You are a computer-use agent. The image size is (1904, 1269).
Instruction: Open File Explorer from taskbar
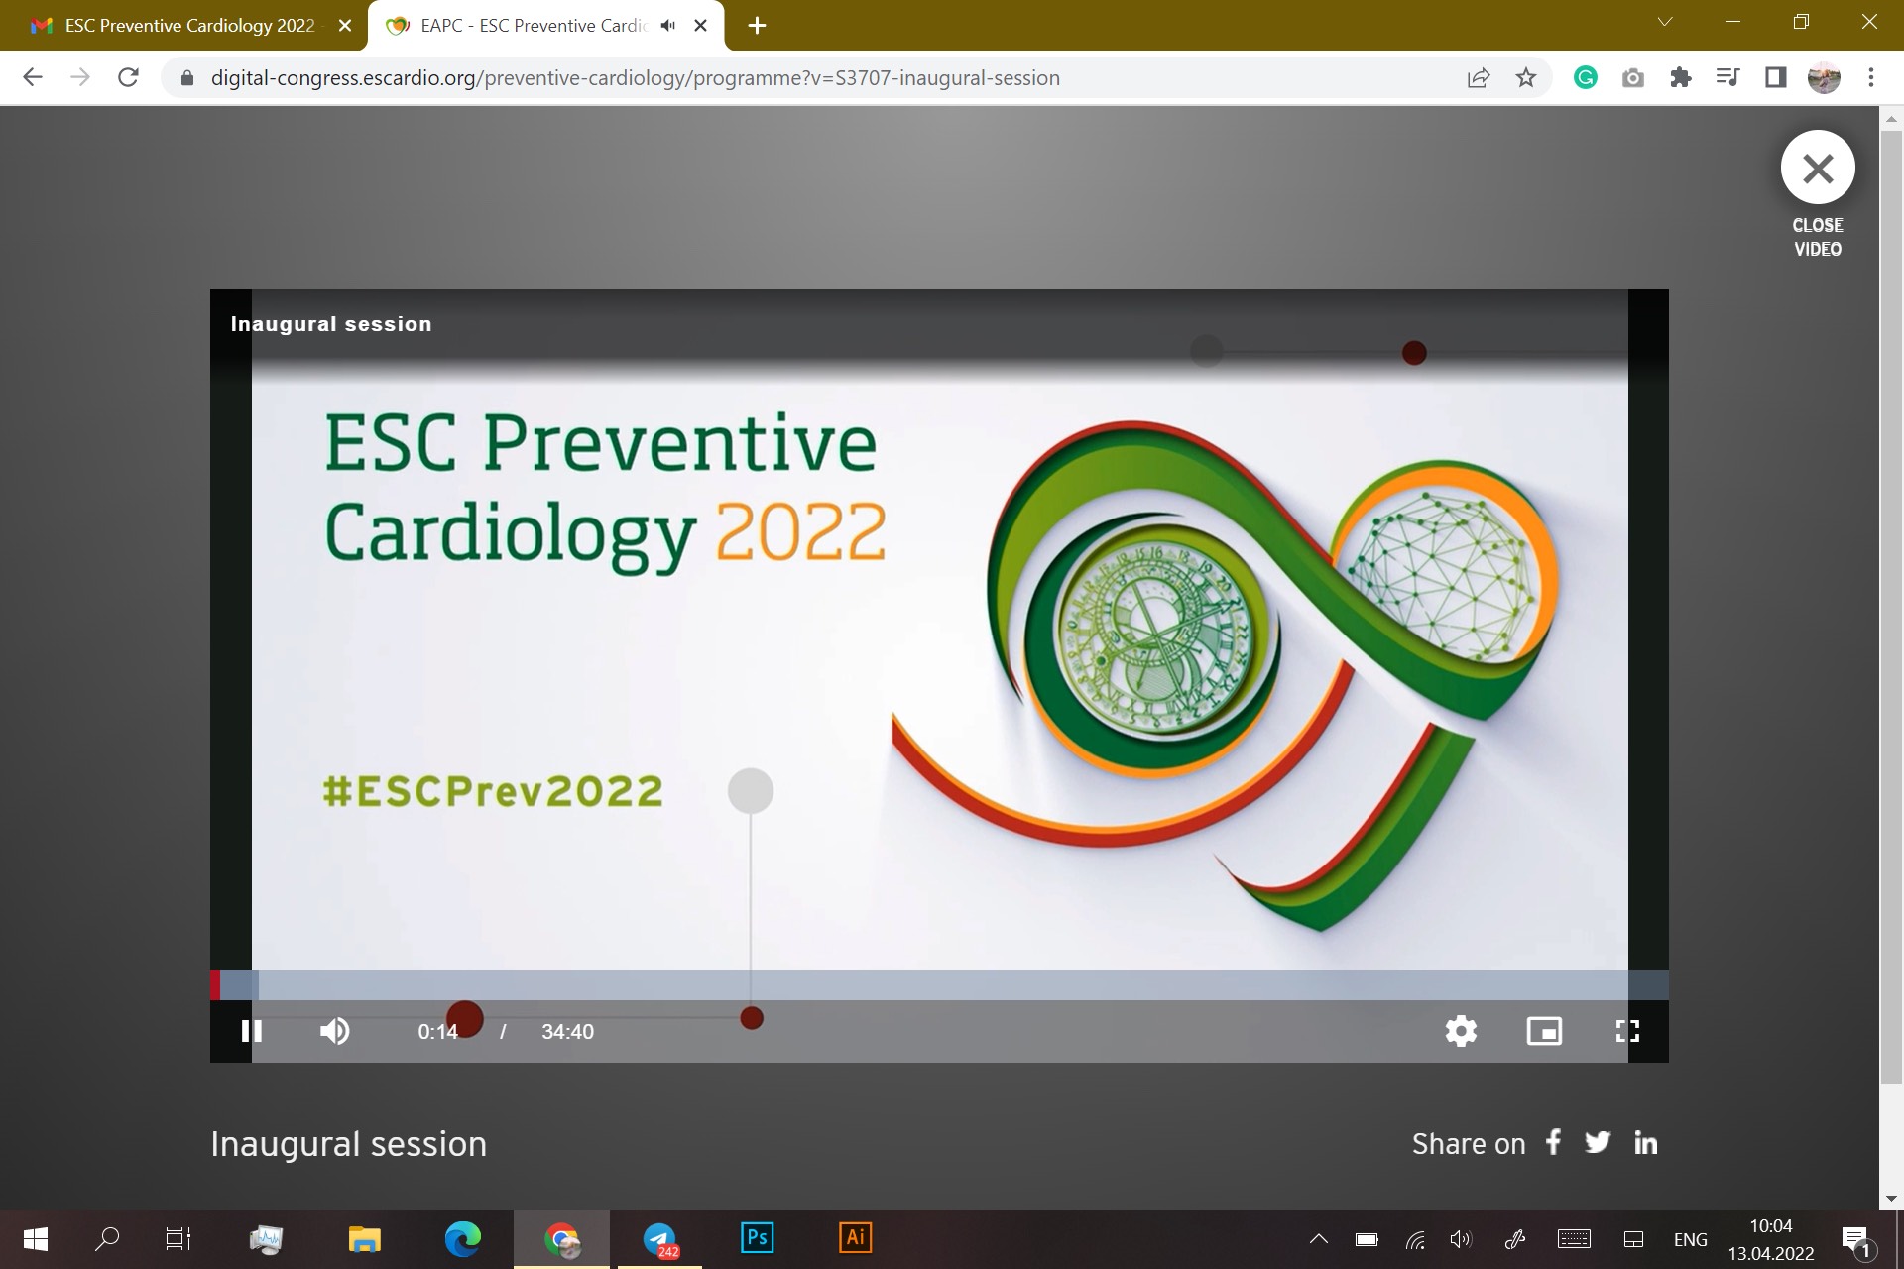coord(364,1239)
